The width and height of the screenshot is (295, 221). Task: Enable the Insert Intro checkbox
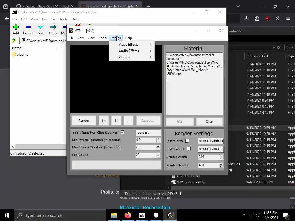pyautogui.click(x=187, y=141)
